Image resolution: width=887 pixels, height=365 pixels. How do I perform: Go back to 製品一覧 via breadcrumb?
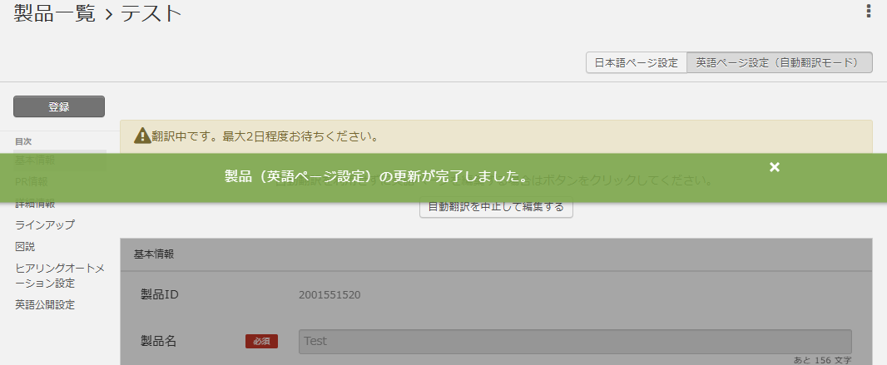tap(55, 13)
